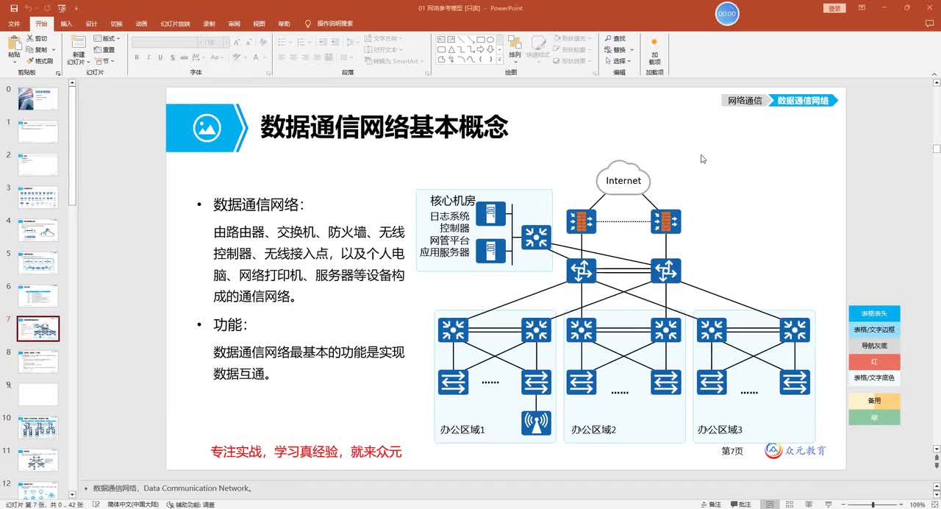Click the 备注 notes button in status bar
Screen dimensions: 941x509
(712, 505)
